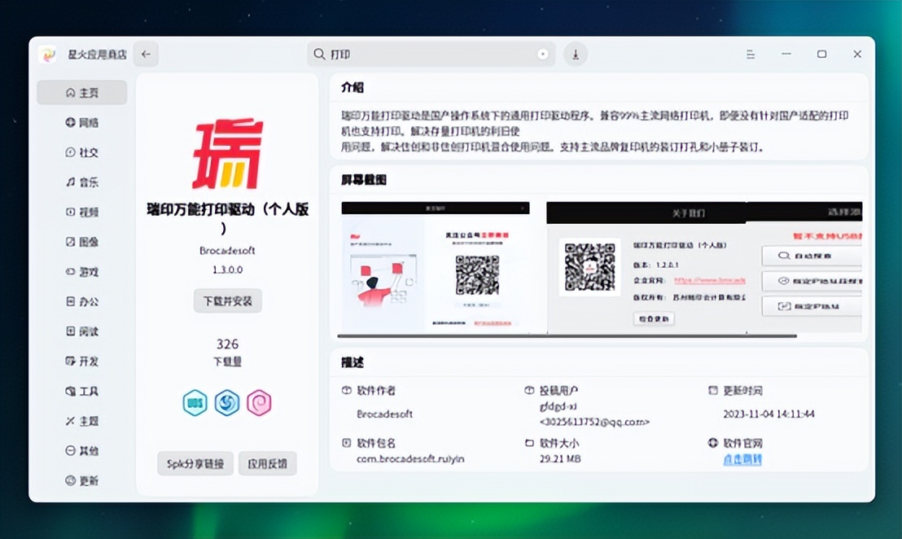The width and height of the screenshot is (902, 539).
Task: Click the refresh icon inside the search bar
Action: click(x=543, y=54)
